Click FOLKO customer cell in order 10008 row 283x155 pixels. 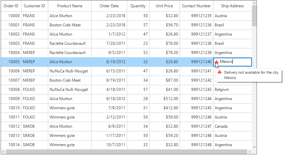pyautogui.click(x=35, y=90)
